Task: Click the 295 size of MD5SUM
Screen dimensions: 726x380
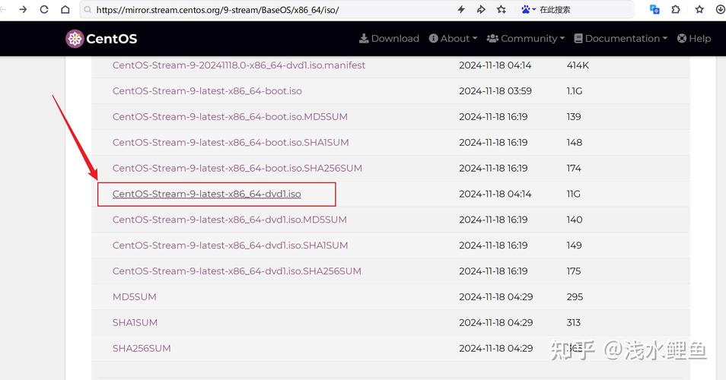Action: [575, 297]
